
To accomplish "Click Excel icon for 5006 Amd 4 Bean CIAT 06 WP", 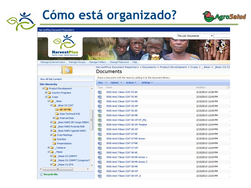I will tap(100, 129).
